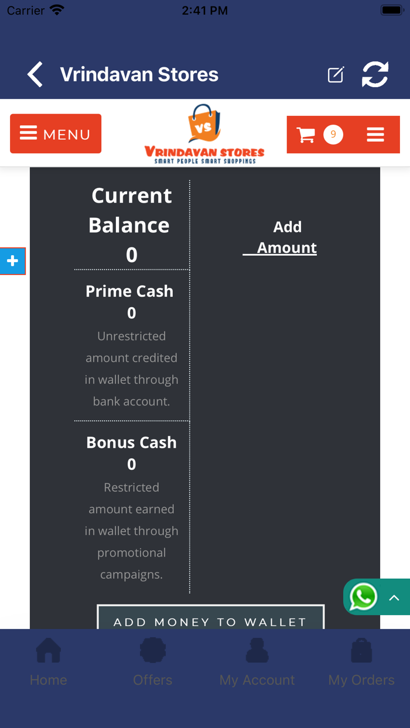This screenshot has height=728, width=410.
Task: Tap the edit note icon
Action: [x=336, y=75]
